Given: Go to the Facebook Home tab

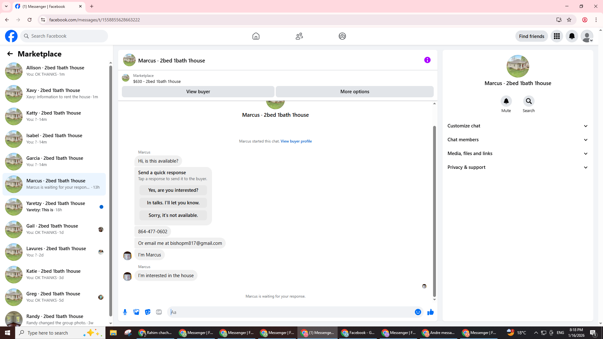Looking at the screenshot, I should click(x=256, y=36).
